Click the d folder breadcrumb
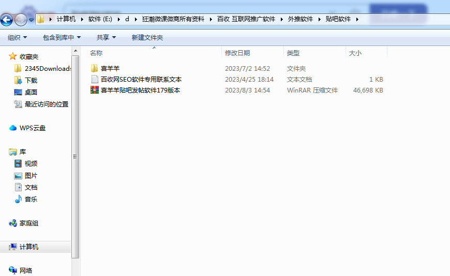This screenshot has width=450, height=276. coord(127,19)
